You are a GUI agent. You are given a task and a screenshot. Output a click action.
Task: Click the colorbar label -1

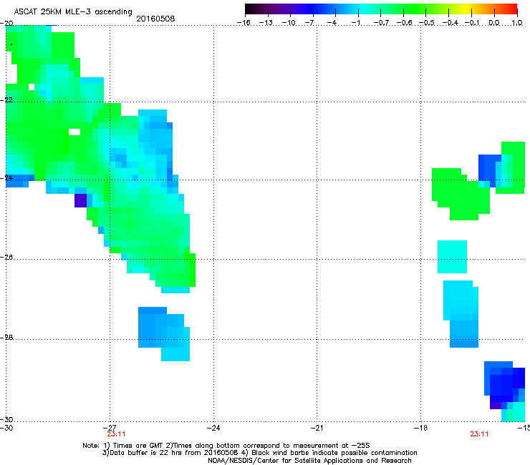(355, 23)
